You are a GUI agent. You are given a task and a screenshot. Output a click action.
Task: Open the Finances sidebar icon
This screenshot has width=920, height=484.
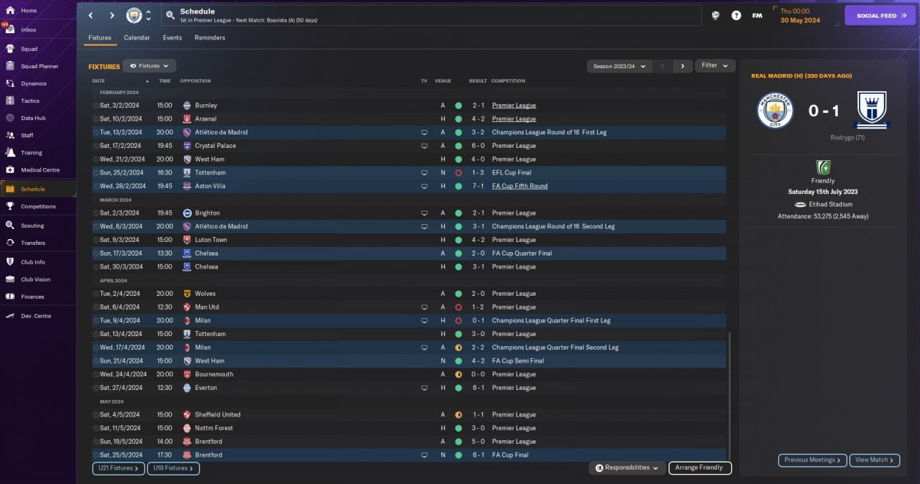point(10,297)
